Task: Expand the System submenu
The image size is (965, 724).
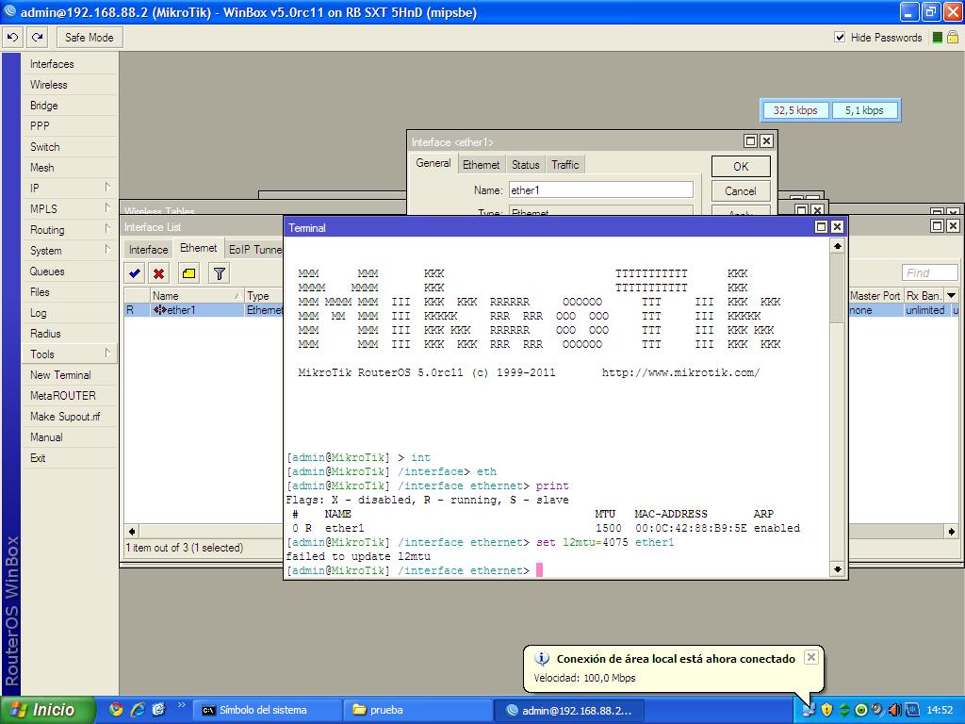Action: (x=107, y=249)
